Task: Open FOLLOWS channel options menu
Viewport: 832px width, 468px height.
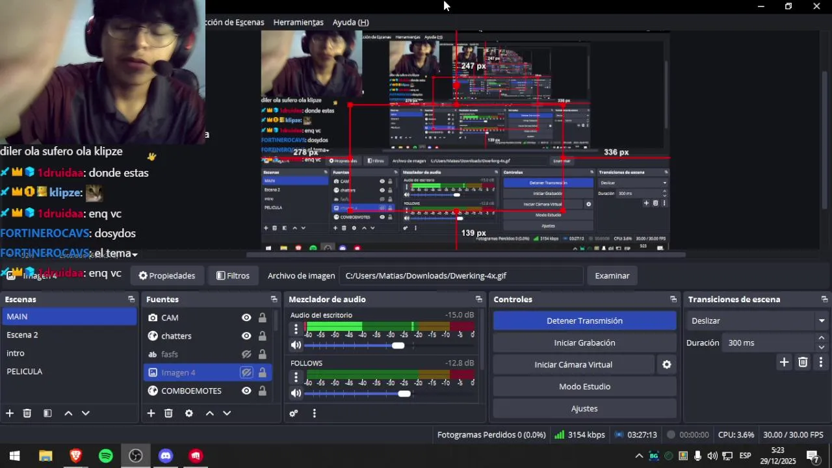Action: 296,377
